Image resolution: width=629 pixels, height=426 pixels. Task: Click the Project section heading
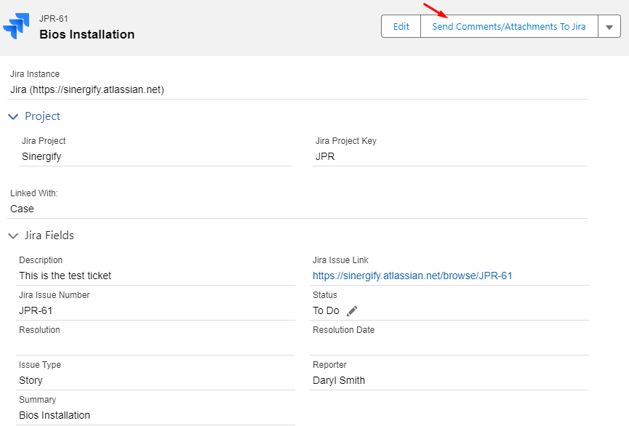coord(42,116)
